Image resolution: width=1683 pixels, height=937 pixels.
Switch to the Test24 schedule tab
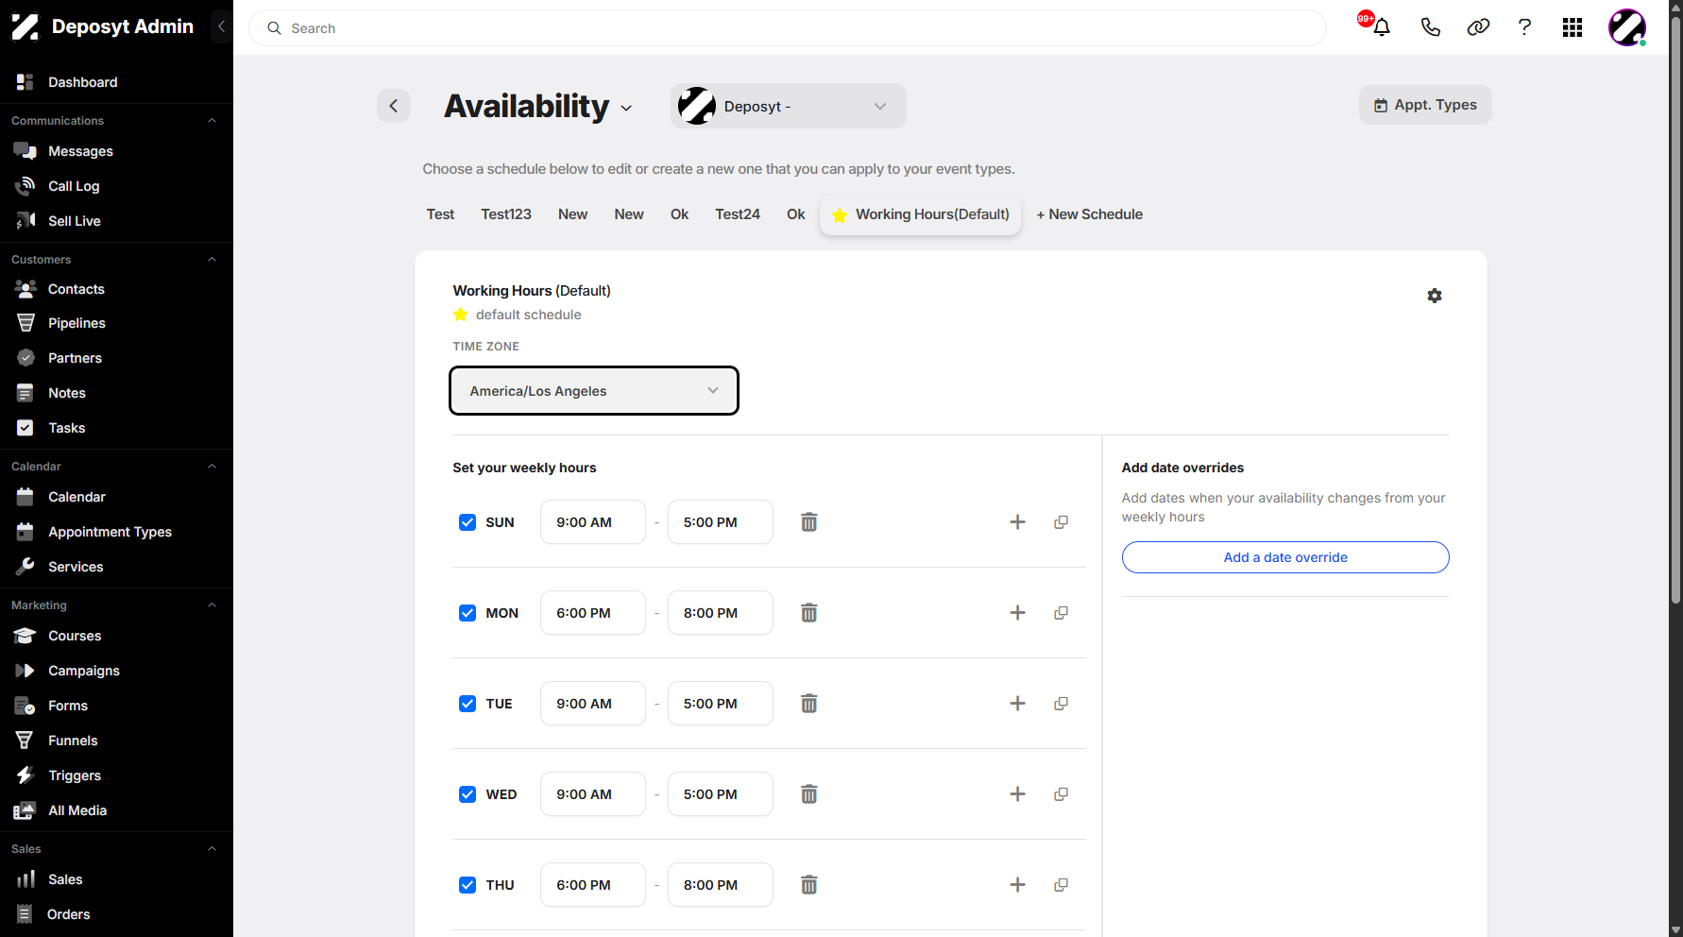pos(738,214)
